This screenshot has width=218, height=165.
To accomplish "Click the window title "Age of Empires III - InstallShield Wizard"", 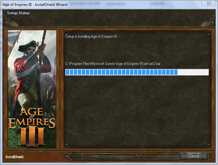I will pos(35,5).
